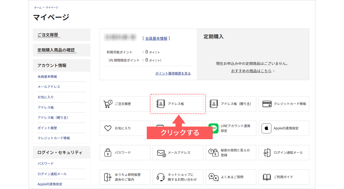
Task: Open the login notification mail tile
Action: 284,153
